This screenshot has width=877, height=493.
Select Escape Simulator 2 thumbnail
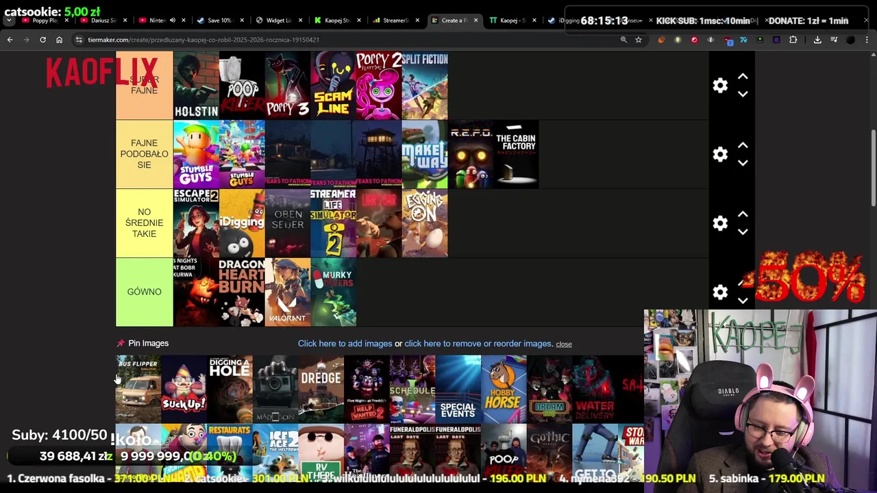pos(196,223)
